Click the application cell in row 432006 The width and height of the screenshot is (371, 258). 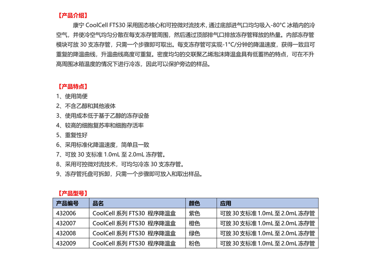click(268, 213)
